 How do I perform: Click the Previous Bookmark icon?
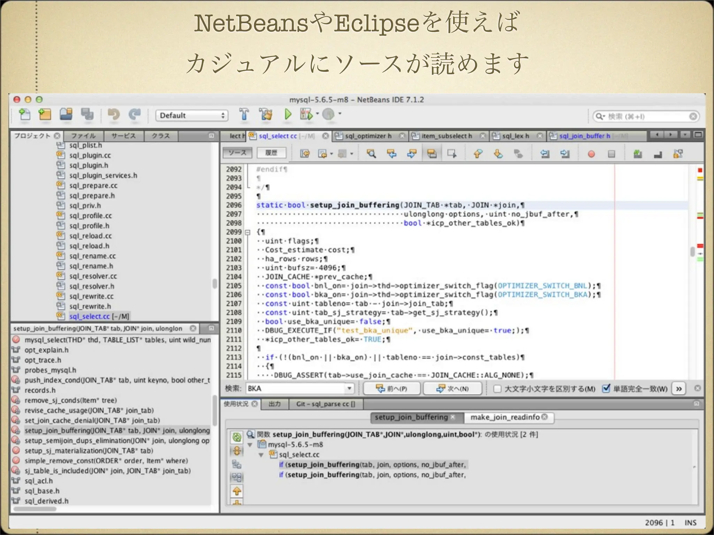[478, 154]
